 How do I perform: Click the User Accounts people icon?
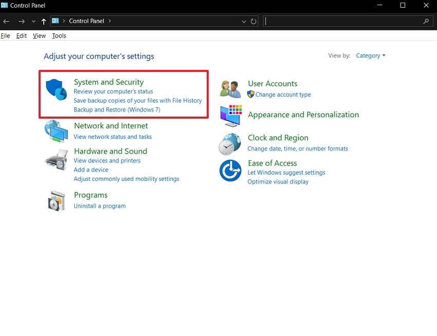point(230,89)
